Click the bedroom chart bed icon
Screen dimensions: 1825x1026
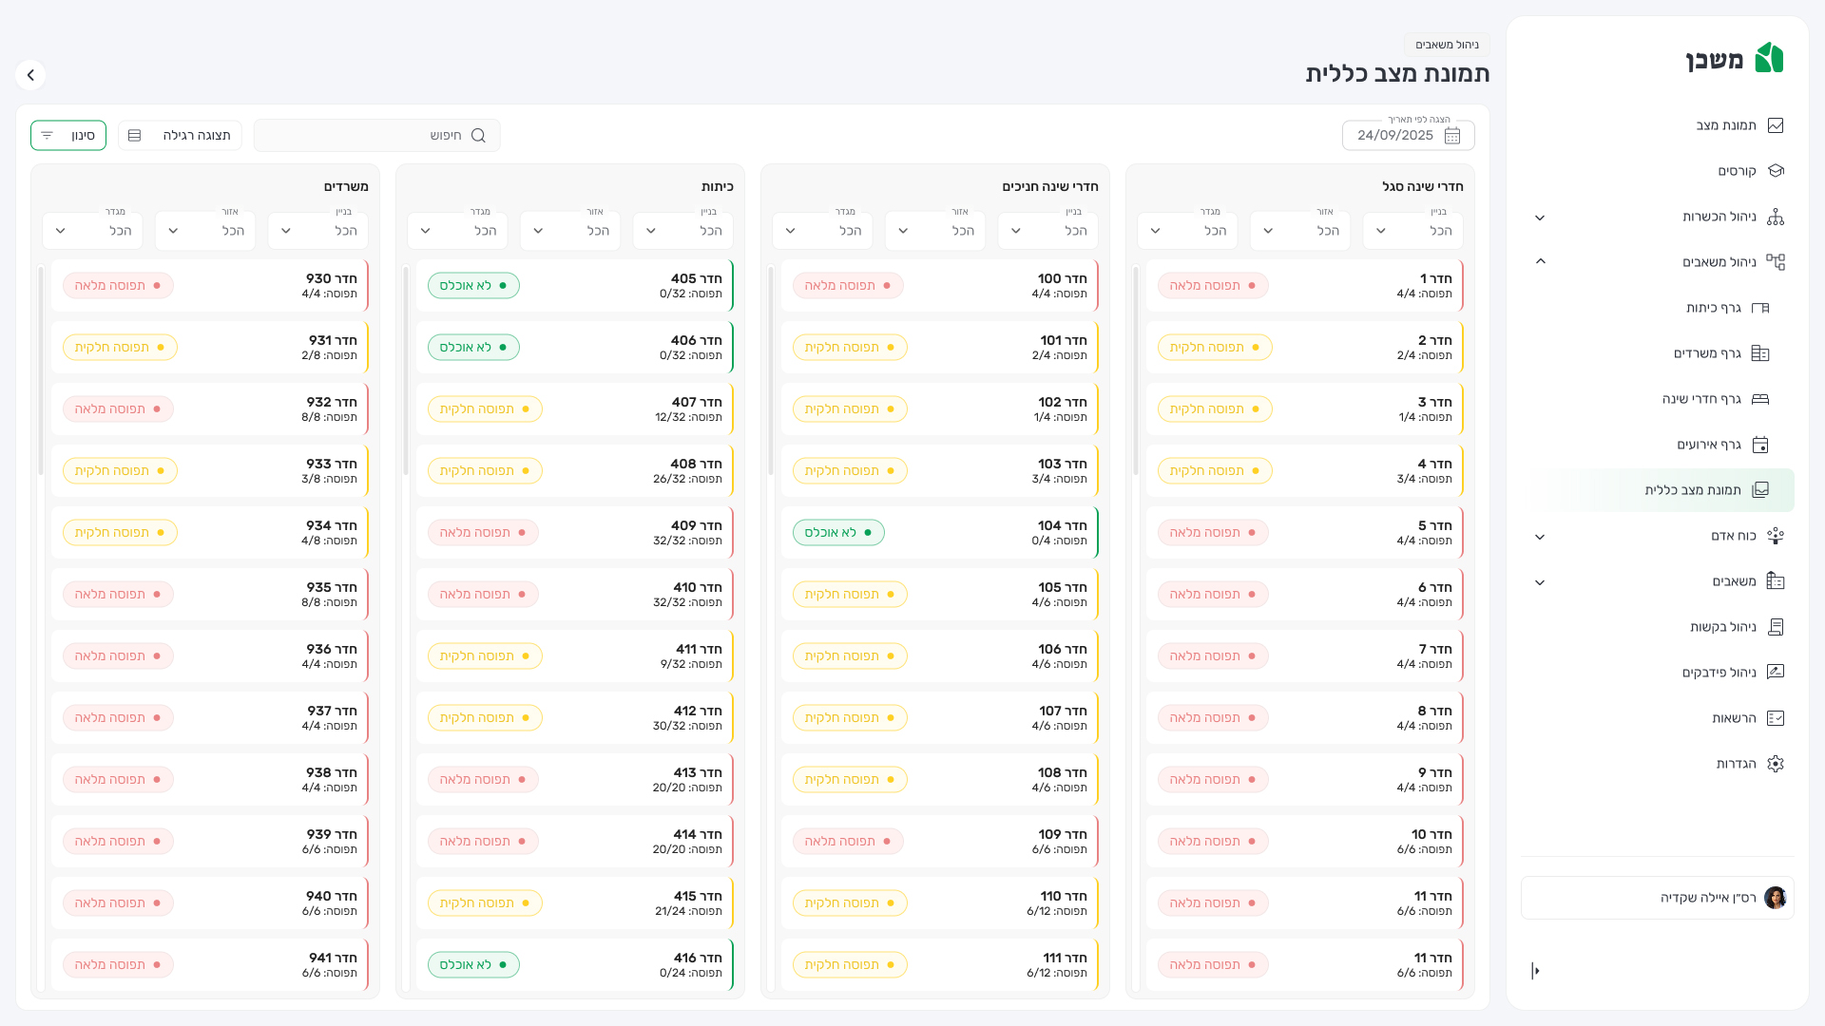[1760, 399]
